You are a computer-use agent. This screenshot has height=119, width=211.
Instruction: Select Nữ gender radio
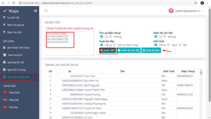[180, 45]
